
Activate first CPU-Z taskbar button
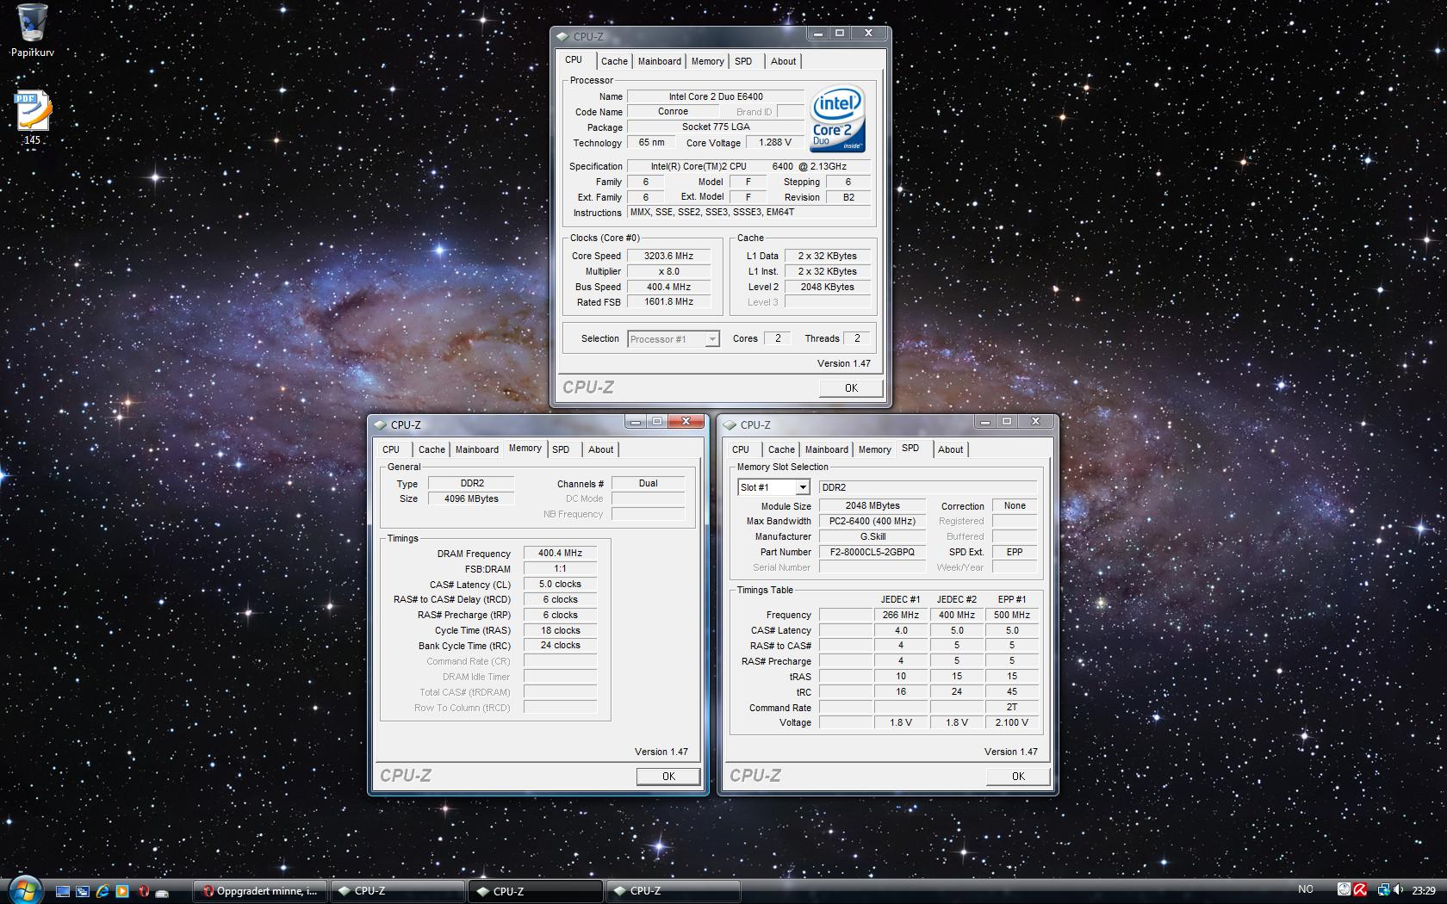398,891
